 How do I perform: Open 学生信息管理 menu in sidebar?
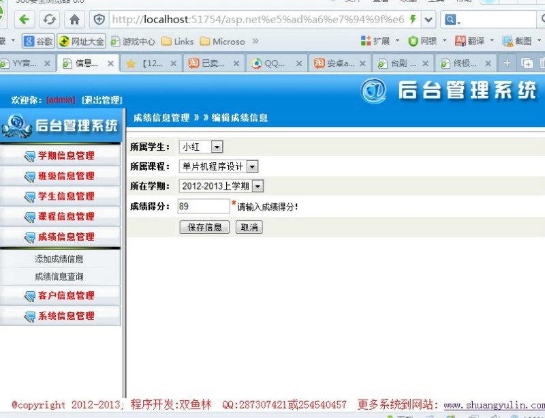pyautogui.click(x=60, y=196)
